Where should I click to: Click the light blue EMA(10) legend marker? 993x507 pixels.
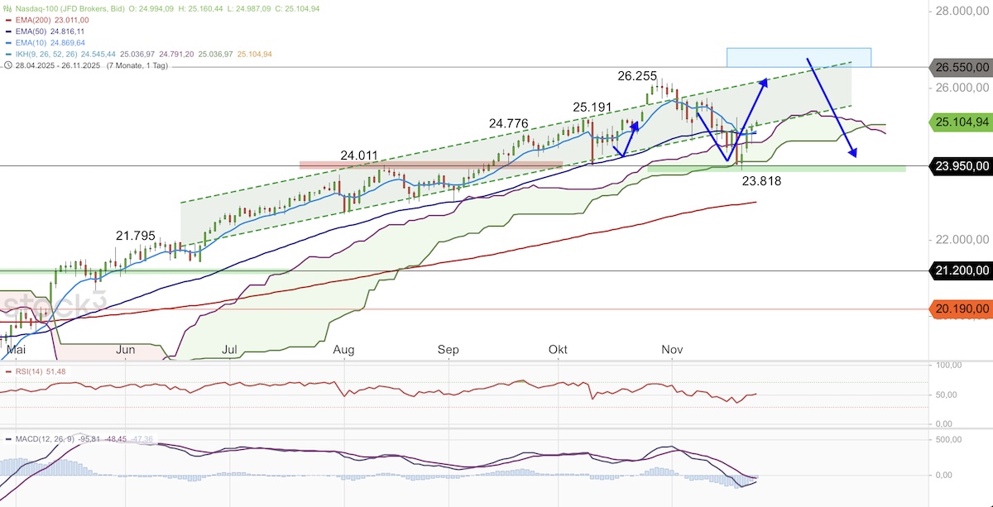[x=9, y=42]
